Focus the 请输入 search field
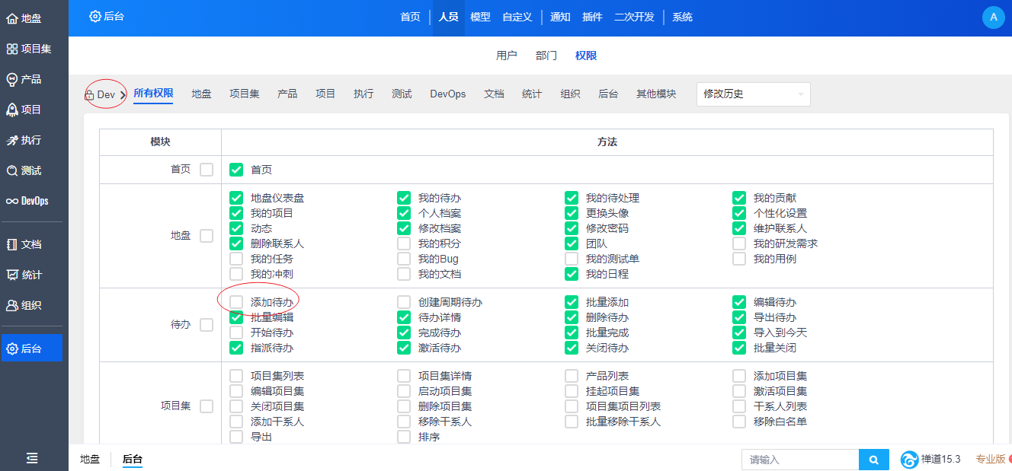This screenshot has width=1012, height=471. (799, 460)
